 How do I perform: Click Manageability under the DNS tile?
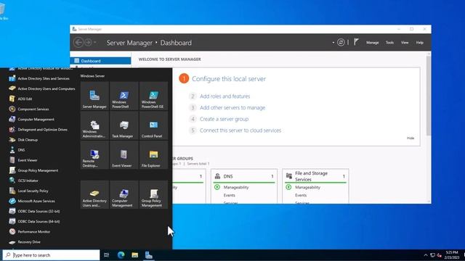[x=236, y=187]
